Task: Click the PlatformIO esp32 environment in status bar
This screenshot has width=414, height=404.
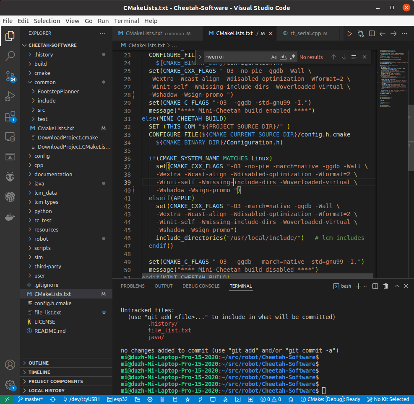Action: point(117,399)
